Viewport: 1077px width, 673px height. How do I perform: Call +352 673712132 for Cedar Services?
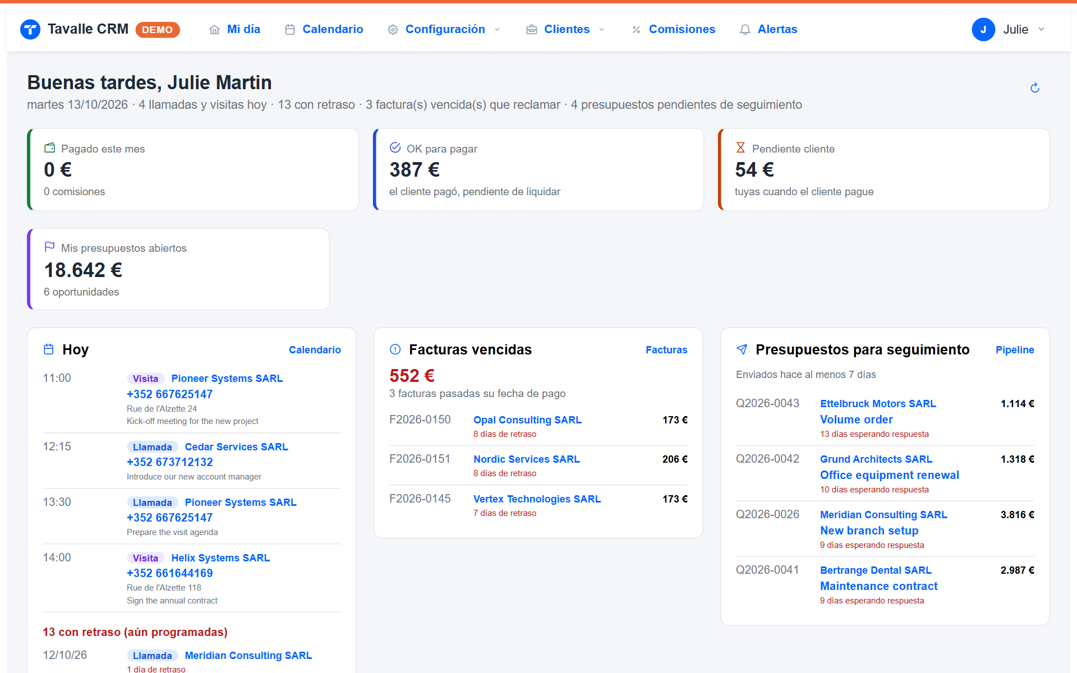tap(170, 462)
